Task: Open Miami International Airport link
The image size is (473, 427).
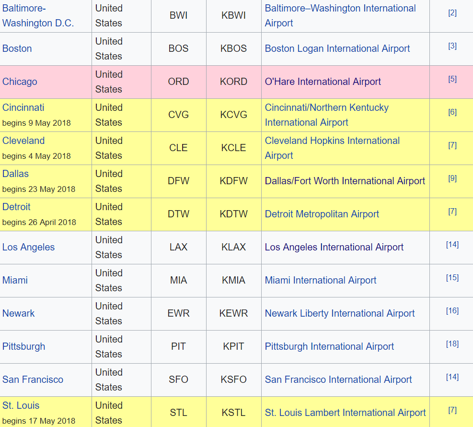Action: click(320, 280)
